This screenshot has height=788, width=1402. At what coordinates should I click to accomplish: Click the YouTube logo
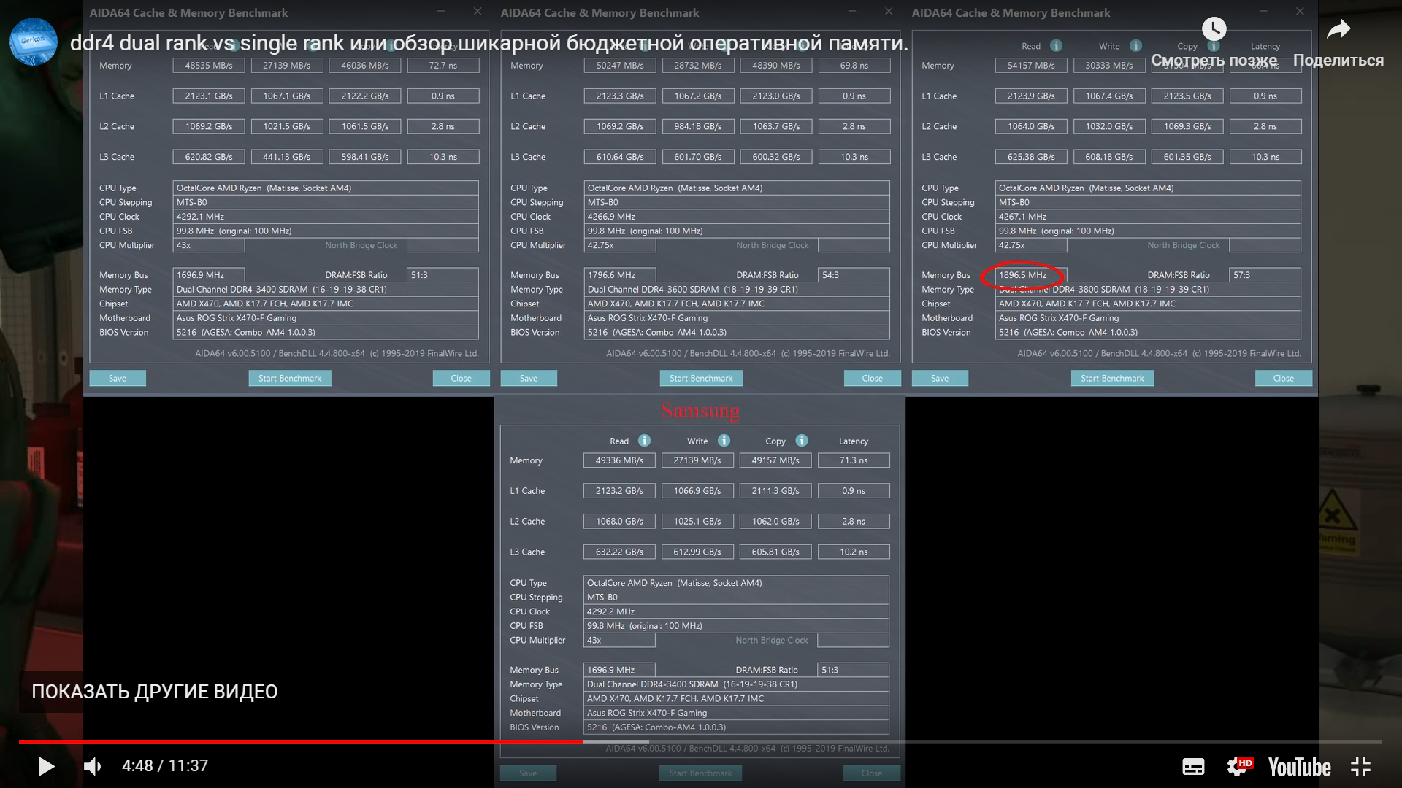point(1299,767)
